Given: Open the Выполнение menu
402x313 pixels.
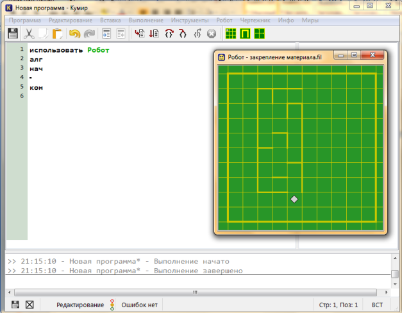Looking at the screenshot, I should 146,21.
